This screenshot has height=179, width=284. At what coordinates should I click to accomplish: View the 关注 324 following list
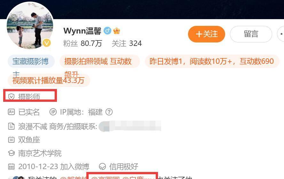click(127, 43)
